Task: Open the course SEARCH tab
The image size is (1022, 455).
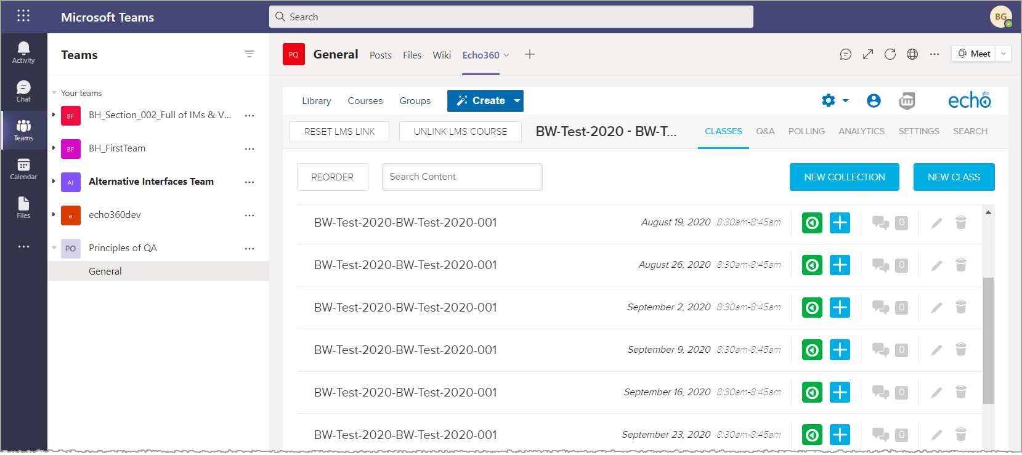Action: click(x=970, y=131)
